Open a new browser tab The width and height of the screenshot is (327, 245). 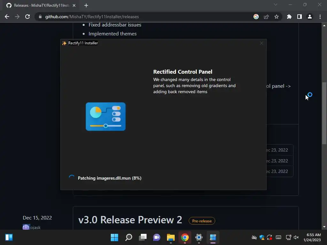click(86, 5)
